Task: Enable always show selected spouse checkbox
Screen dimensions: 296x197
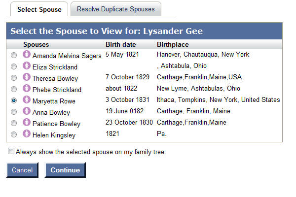Action: tap(11, 151)
